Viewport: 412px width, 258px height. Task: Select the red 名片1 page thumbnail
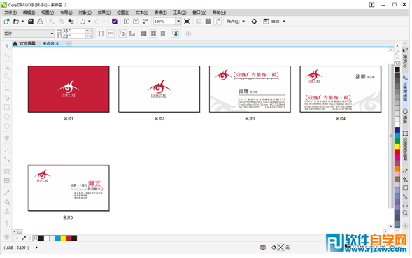coord(69,89)
